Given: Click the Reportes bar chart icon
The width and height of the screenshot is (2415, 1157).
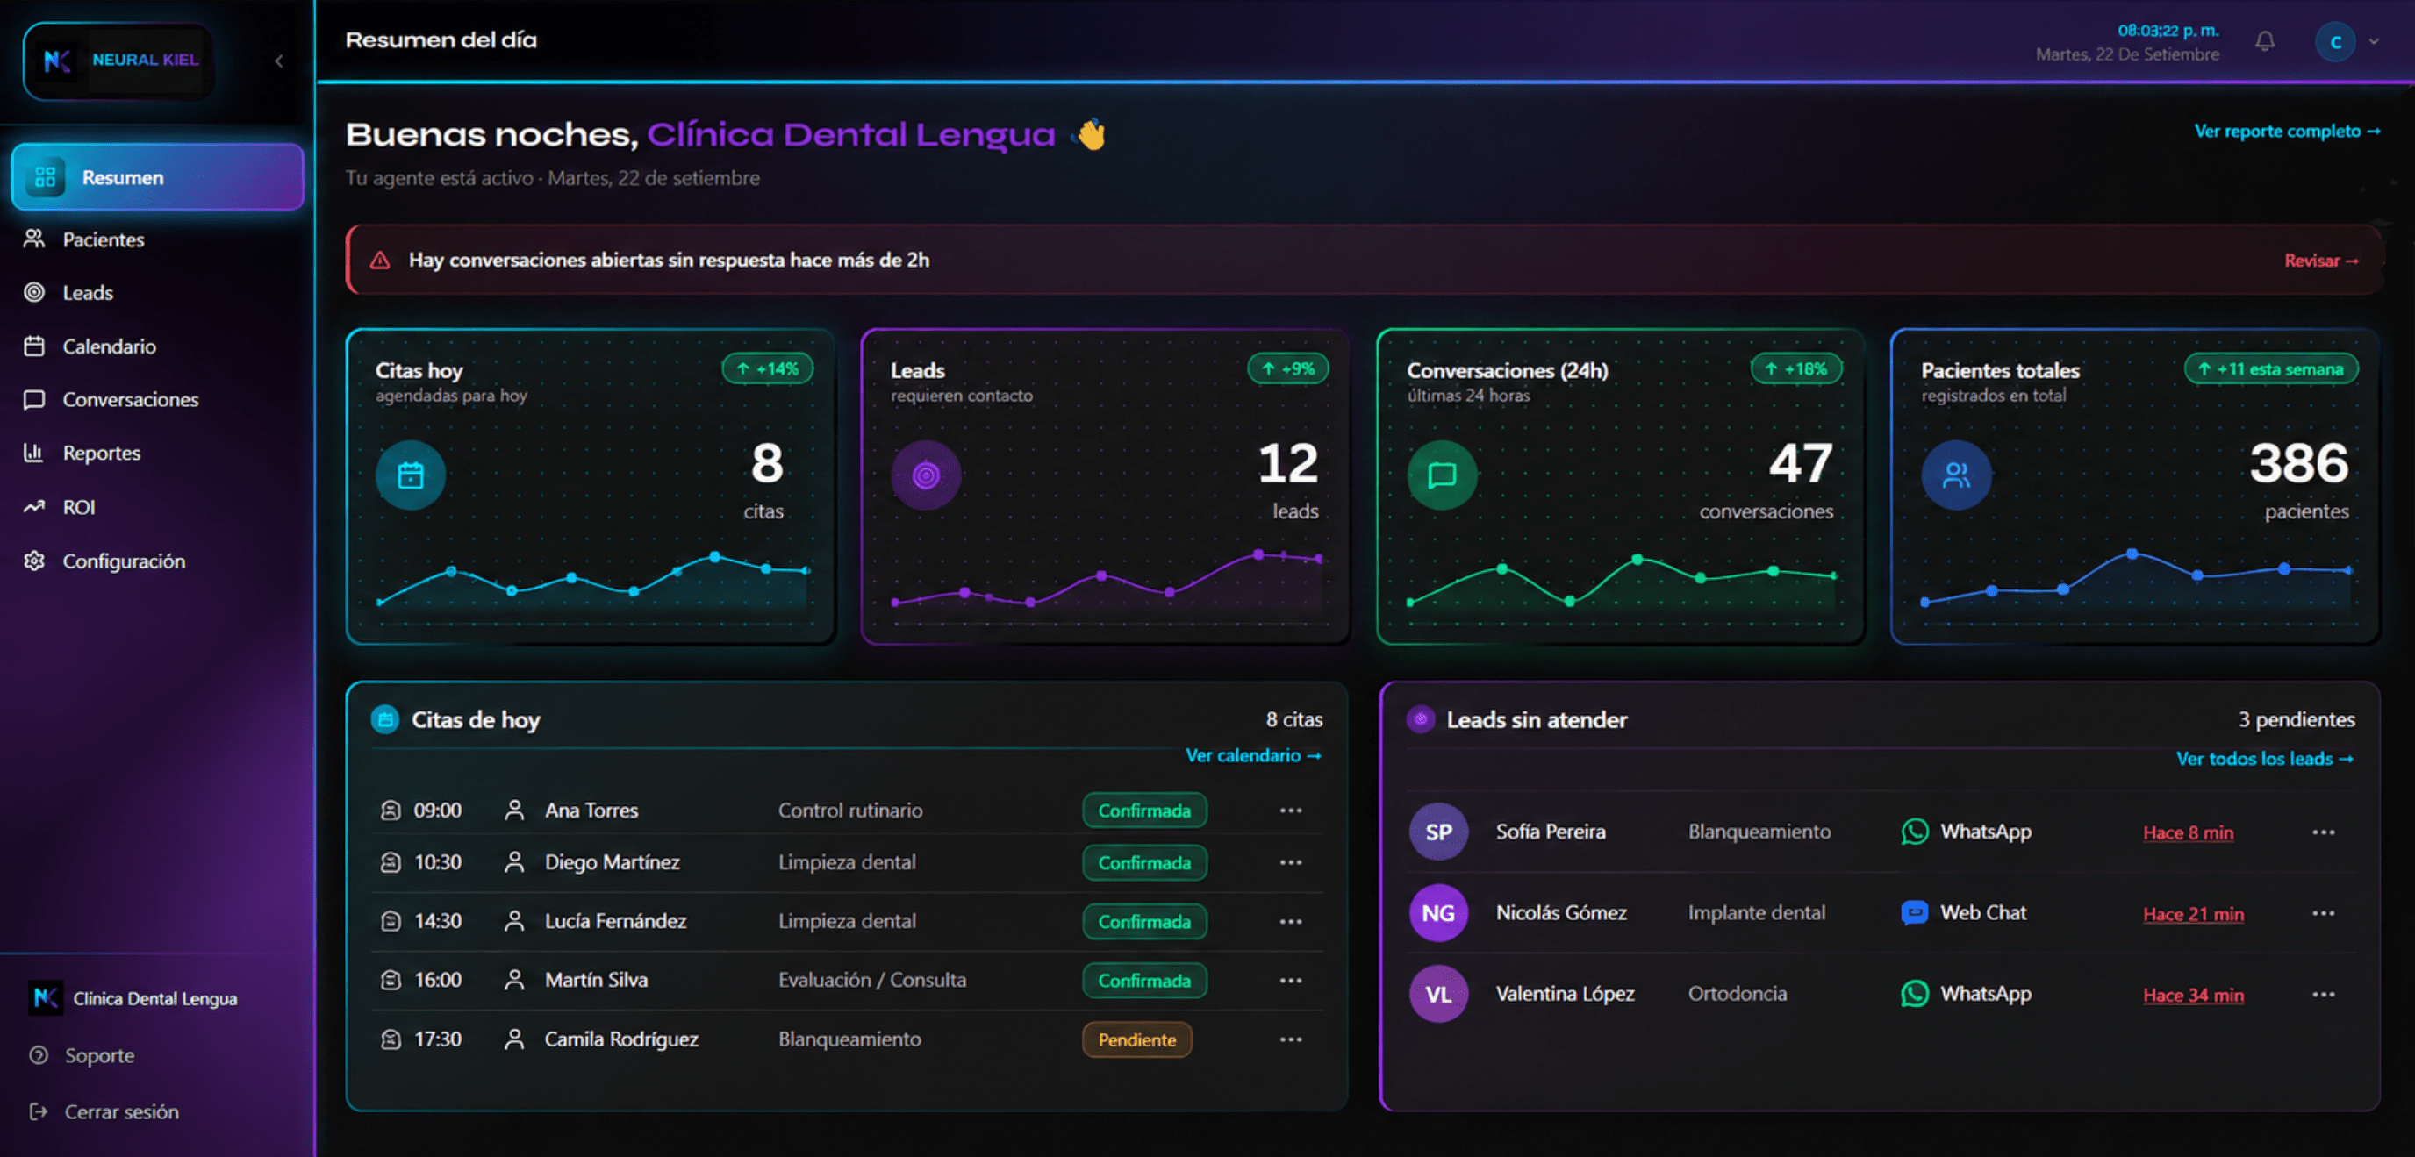Looking at the screenshot, I should click(x=35, y=453).
